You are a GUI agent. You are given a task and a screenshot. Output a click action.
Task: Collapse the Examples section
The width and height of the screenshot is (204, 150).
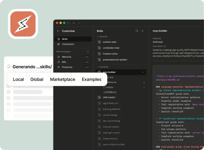[x=98, y=67]
